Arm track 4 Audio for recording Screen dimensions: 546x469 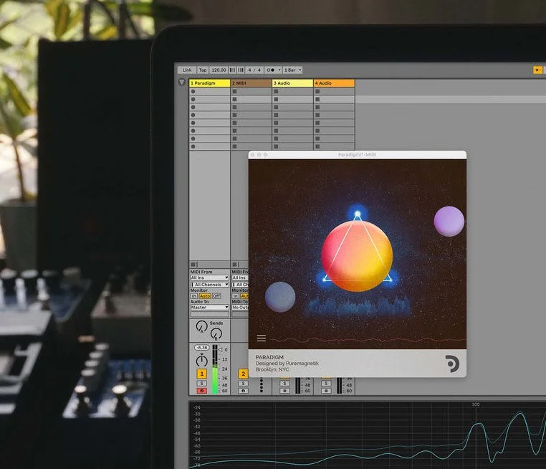coord(326,391)
